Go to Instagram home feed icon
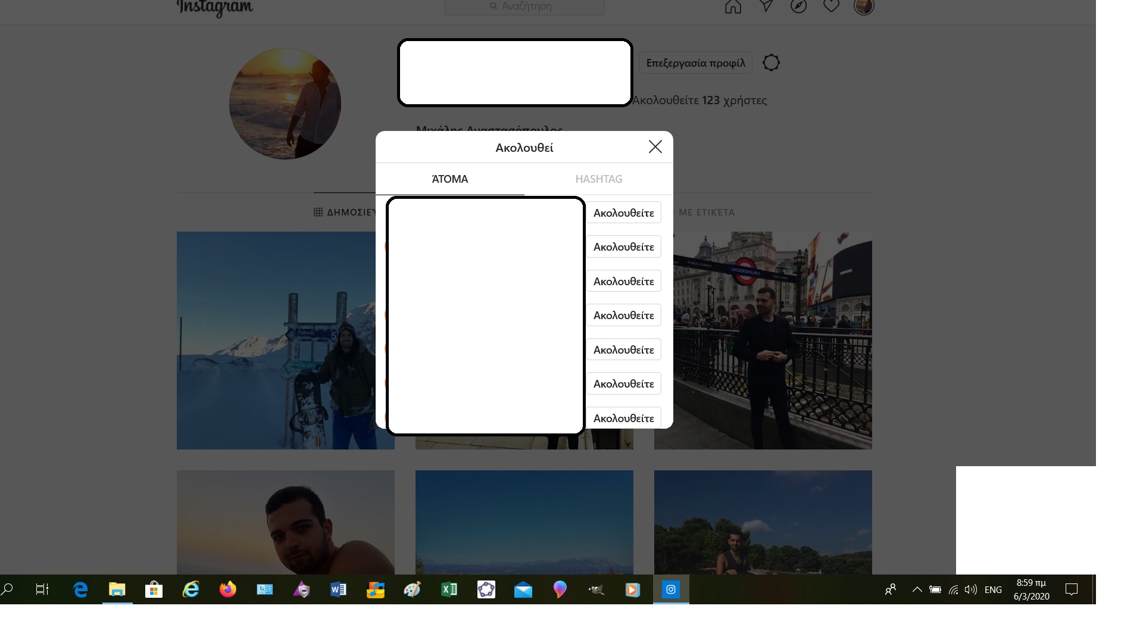The image size is (1143, 643). [x=733, y=7]
